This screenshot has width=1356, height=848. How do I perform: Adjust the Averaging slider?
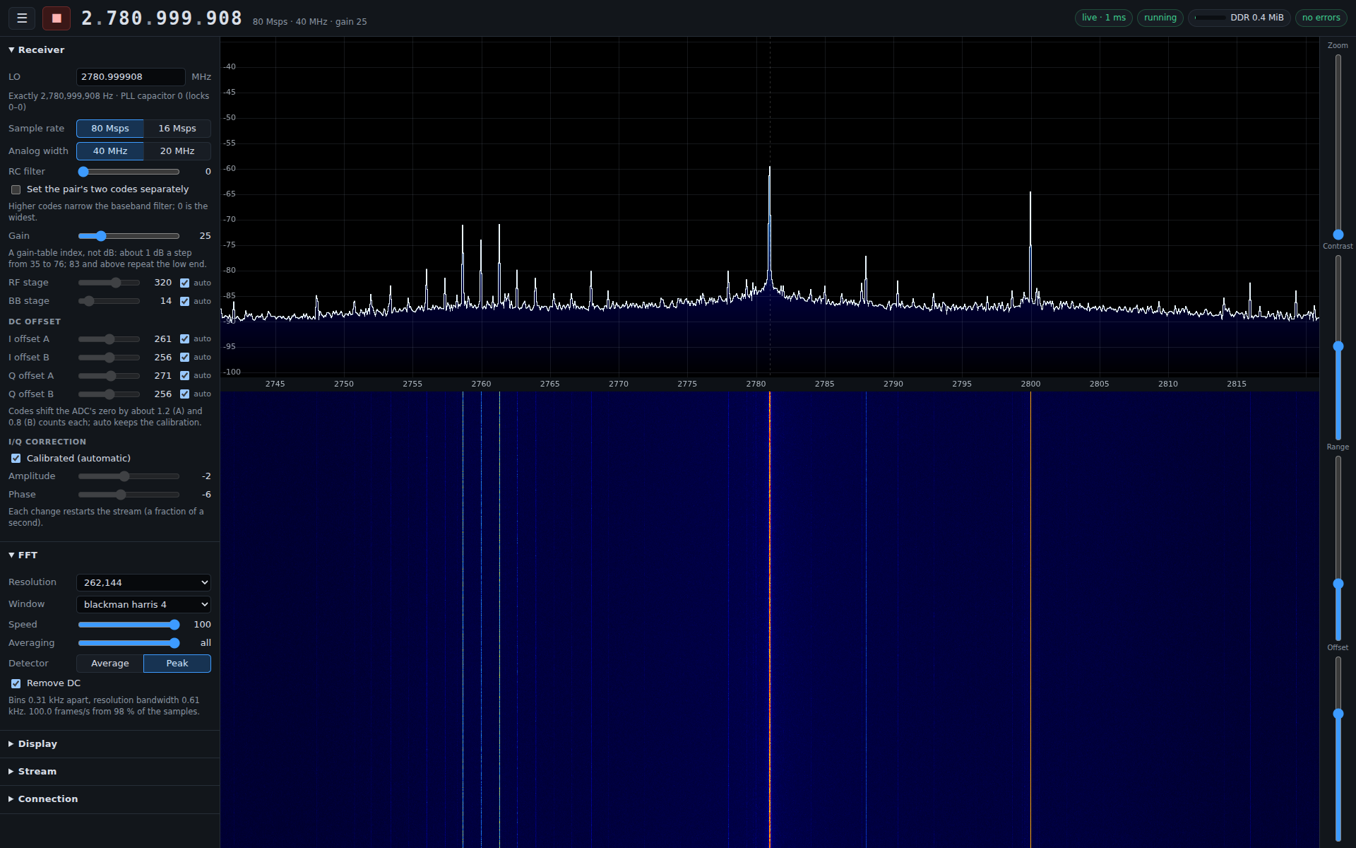129,643
